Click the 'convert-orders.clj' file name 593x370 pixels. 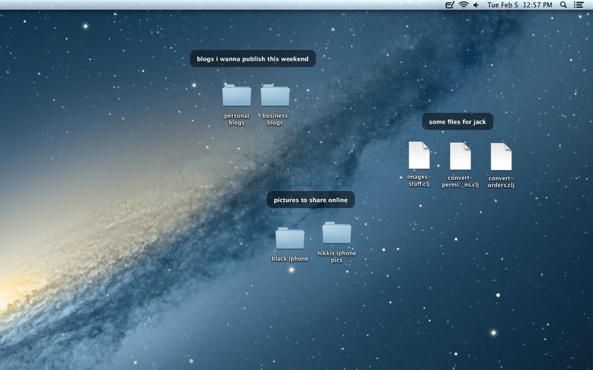point(501,181)
